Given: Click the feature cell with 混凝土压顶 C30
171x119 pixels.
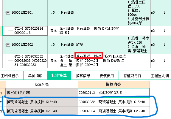Looking at the screenshot, I should [139, 13].
